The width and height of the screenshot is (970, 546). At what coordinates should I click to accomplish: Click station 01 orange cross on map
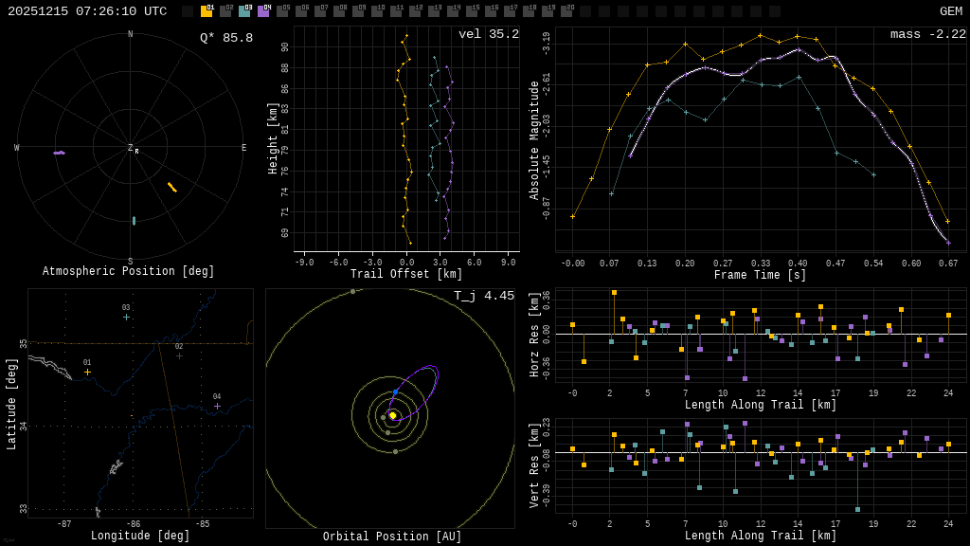pos(87,373)
